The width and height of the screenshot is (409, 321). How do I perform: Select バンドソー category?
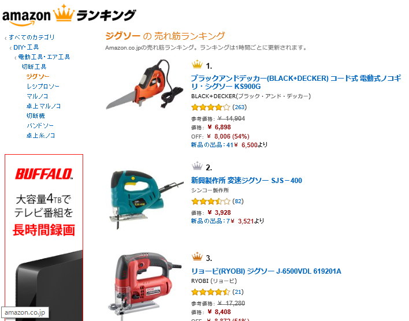click(40, 126)
